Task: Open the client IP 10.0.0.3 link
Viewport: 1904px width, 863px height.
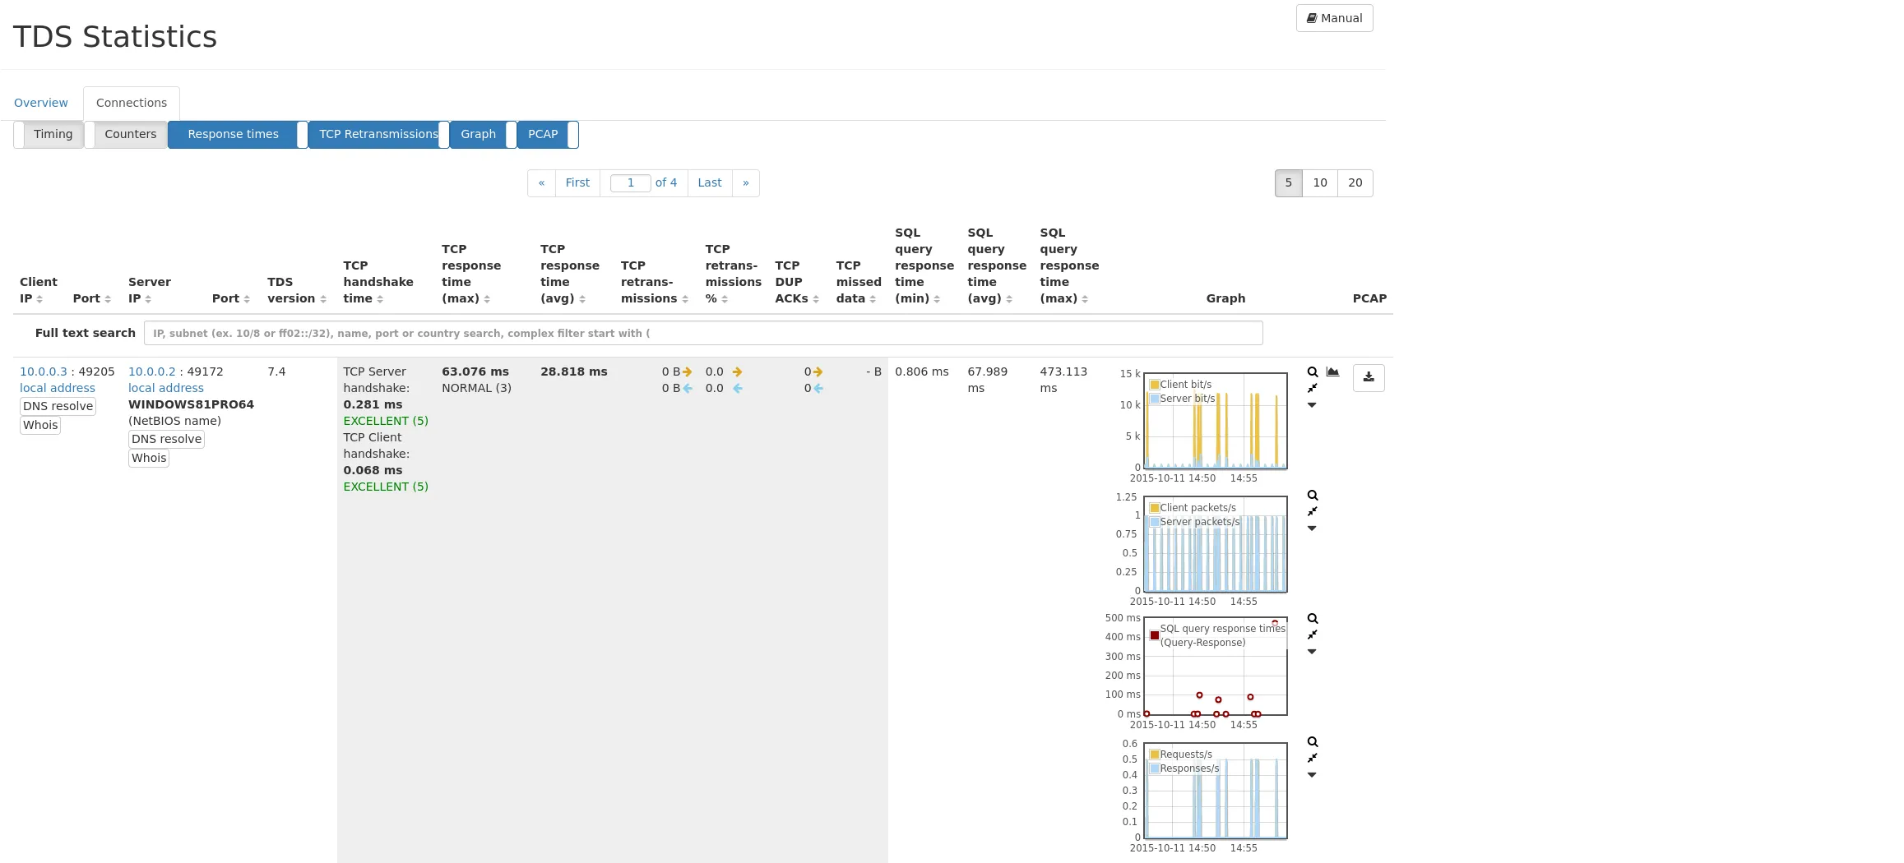Action: (44, 372)
